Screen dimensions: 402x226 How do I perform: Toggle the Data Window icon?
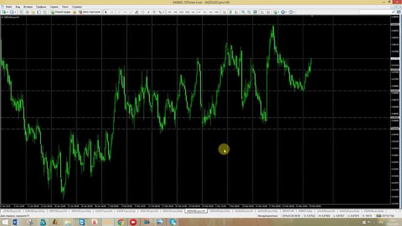click(x=27, y=12)
